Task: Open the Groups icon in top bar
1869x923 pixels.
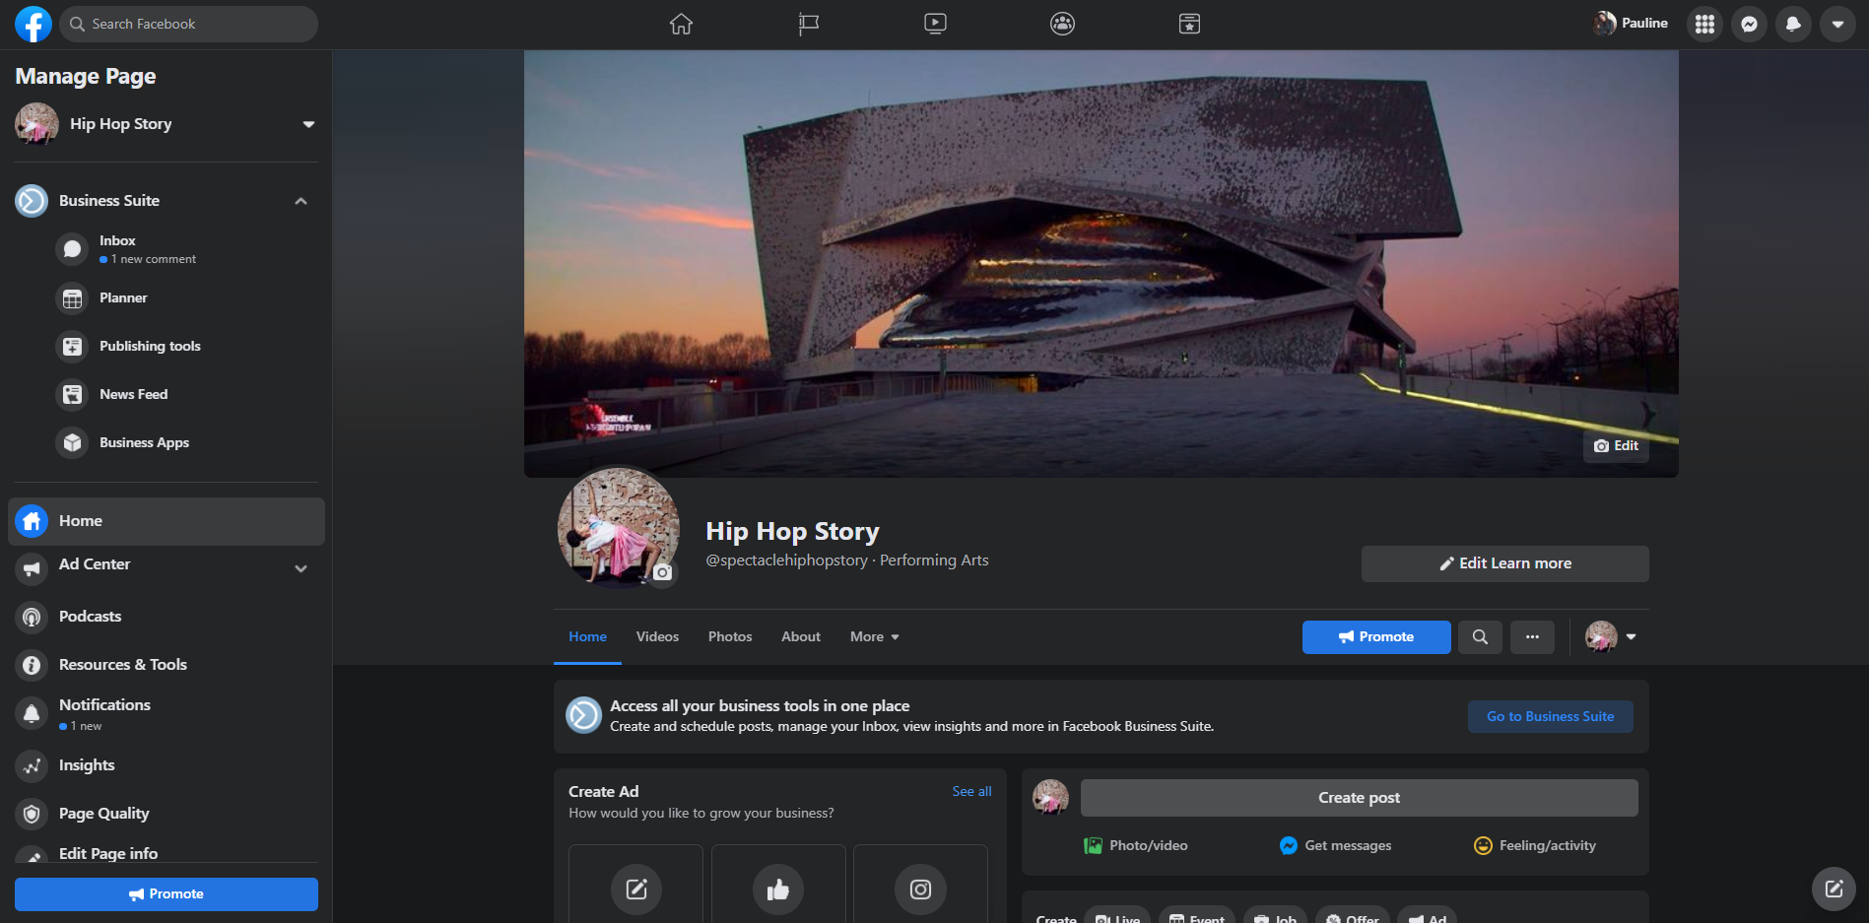Action: (1062, 24)
